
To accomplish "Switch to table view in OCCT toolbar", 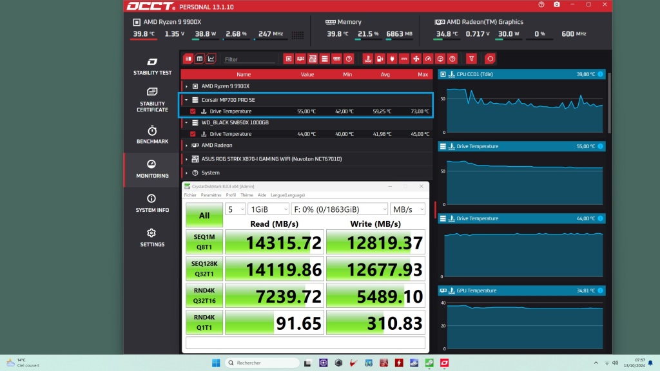I will (199, 58).
